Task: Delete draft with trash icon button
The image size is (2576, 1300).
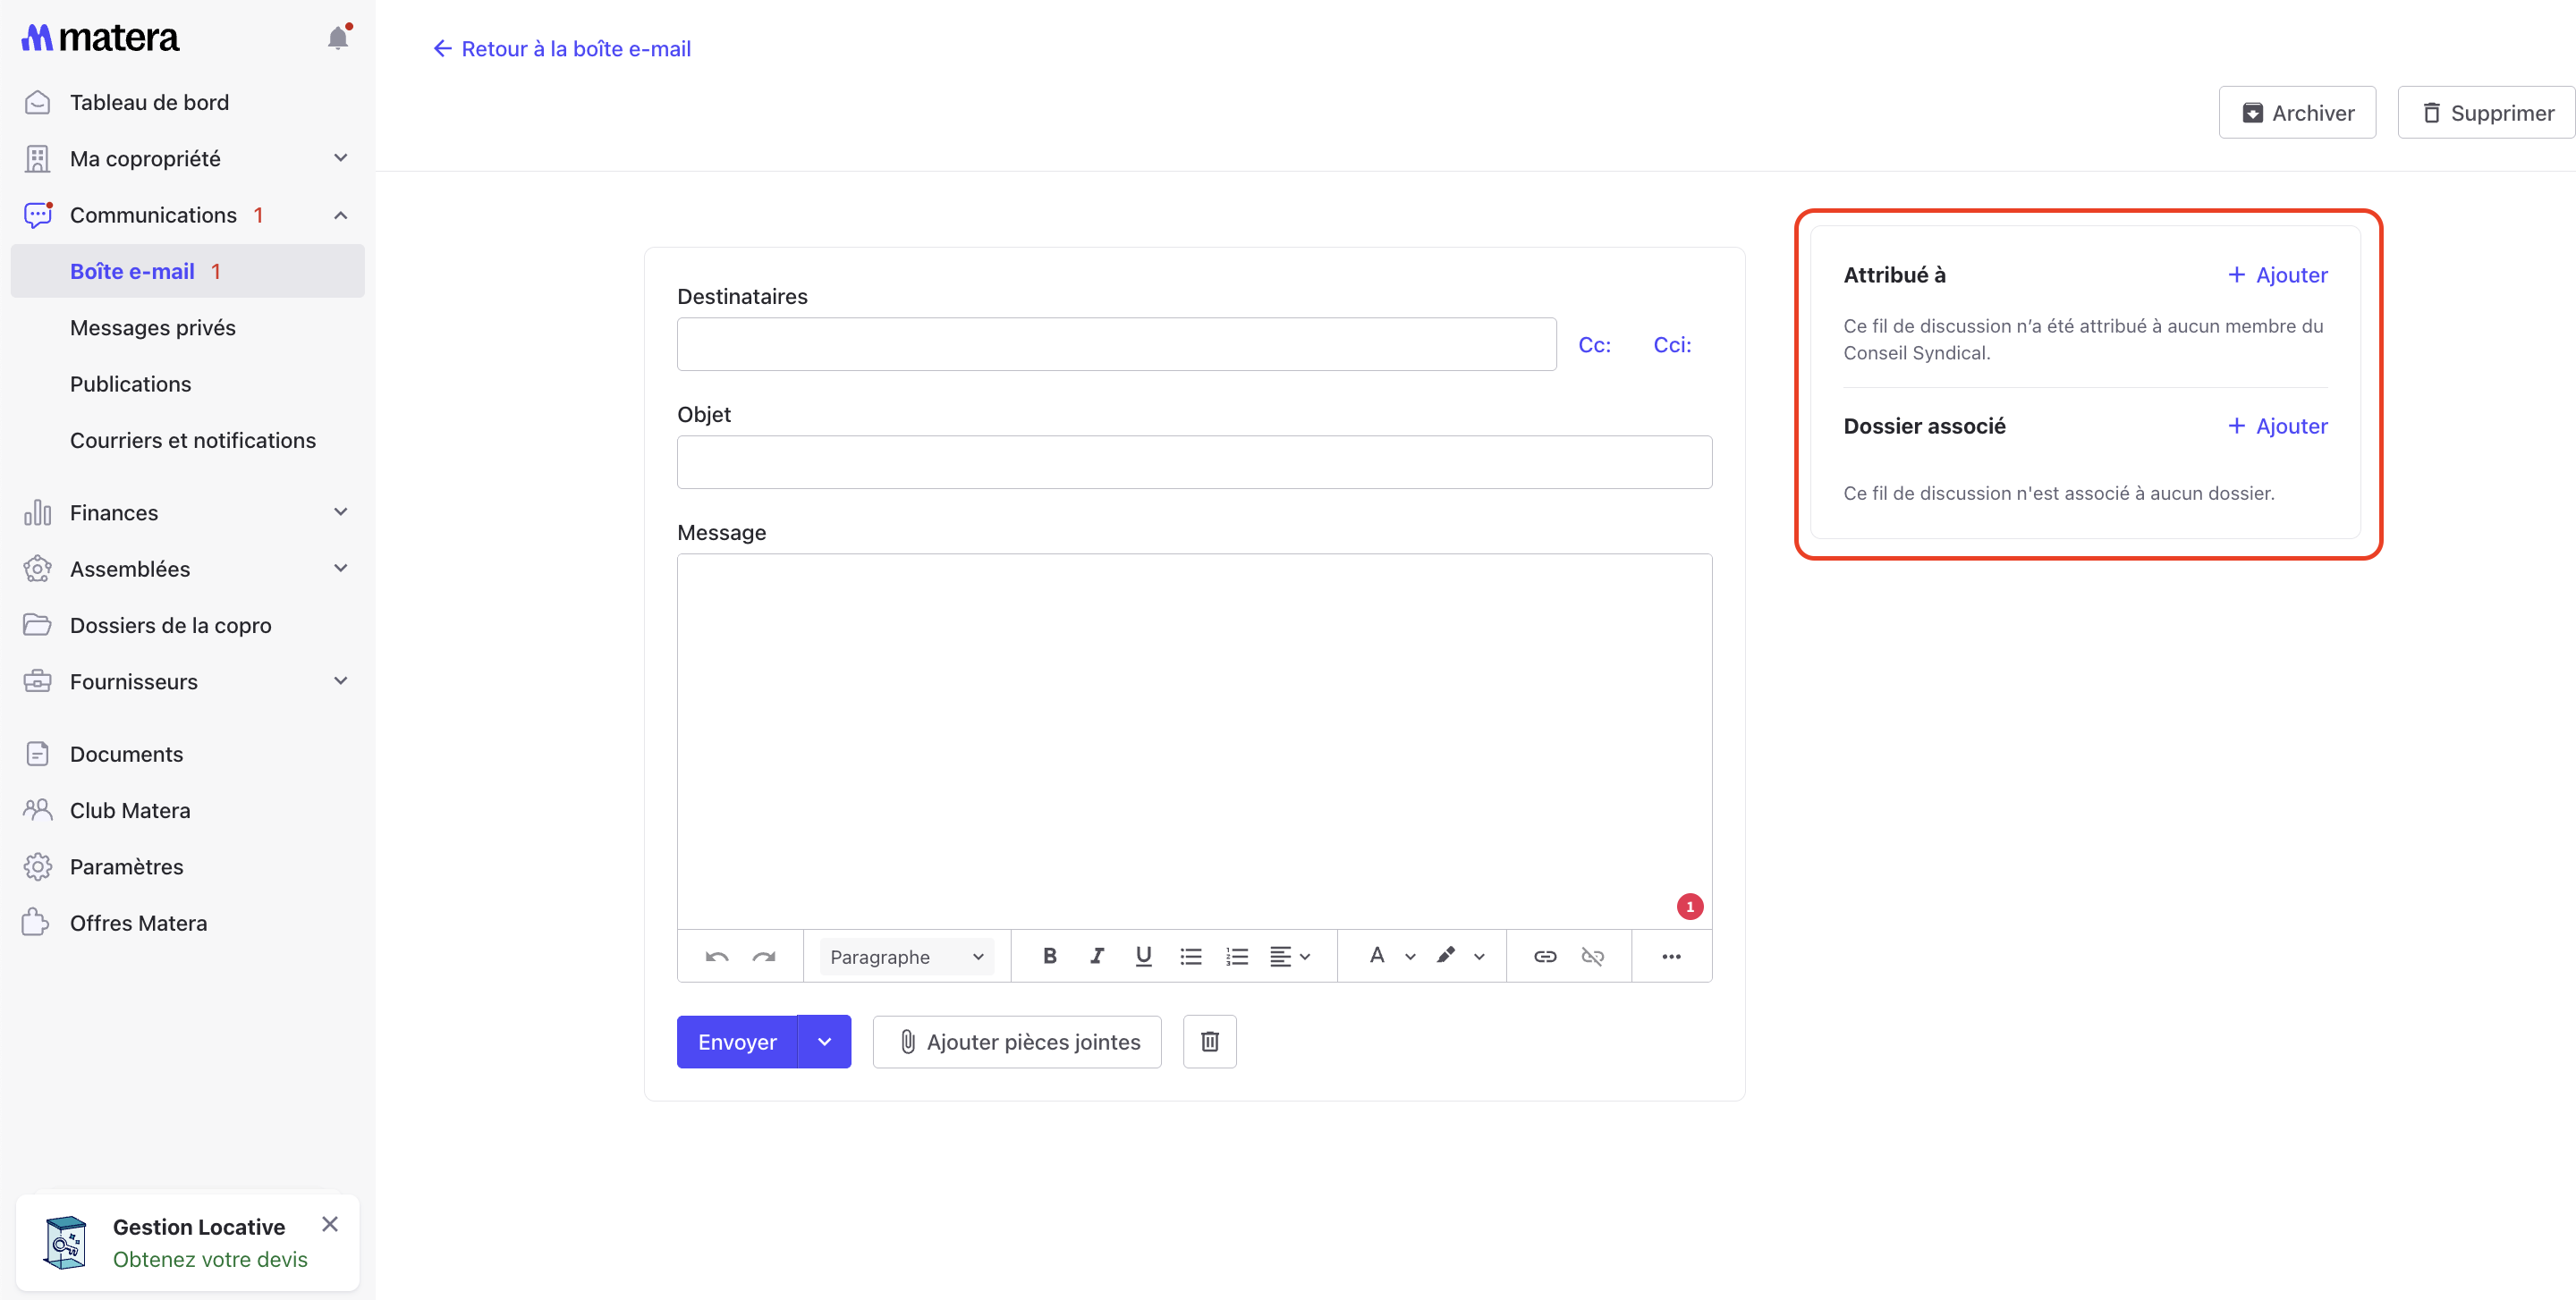Action: coord(1209,1042)
